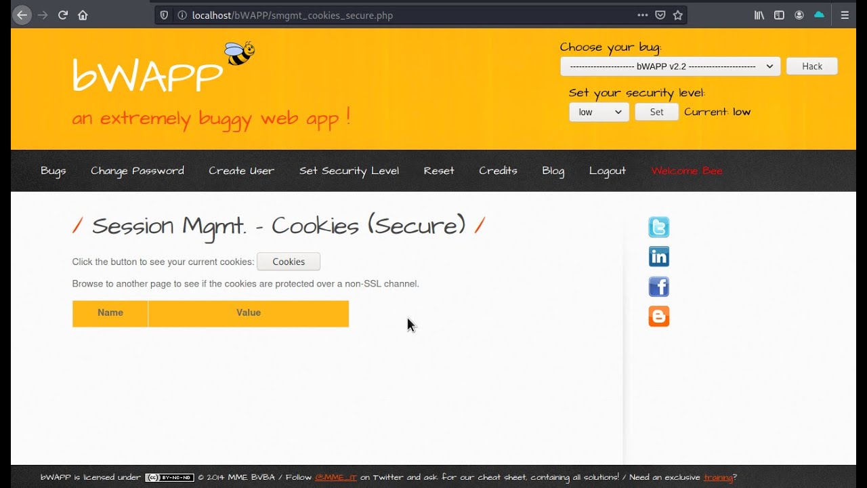Screen dimensions: 867x488
Task: Click the Set security level button
Action: [x=657, y=113]
